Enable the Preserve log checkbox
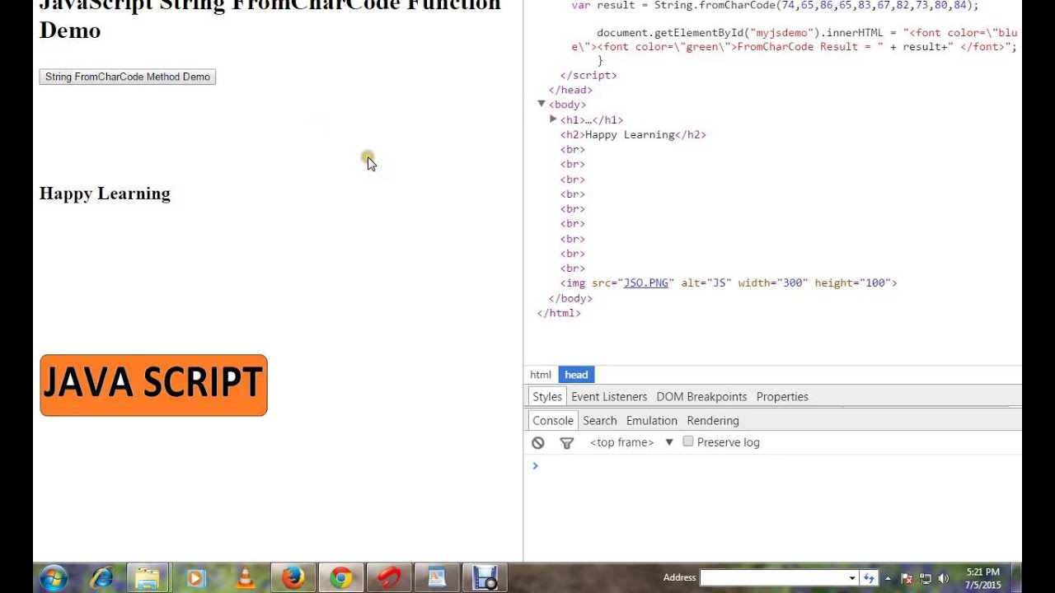The height and width of the screenshot is (593, 1055). 688,441
